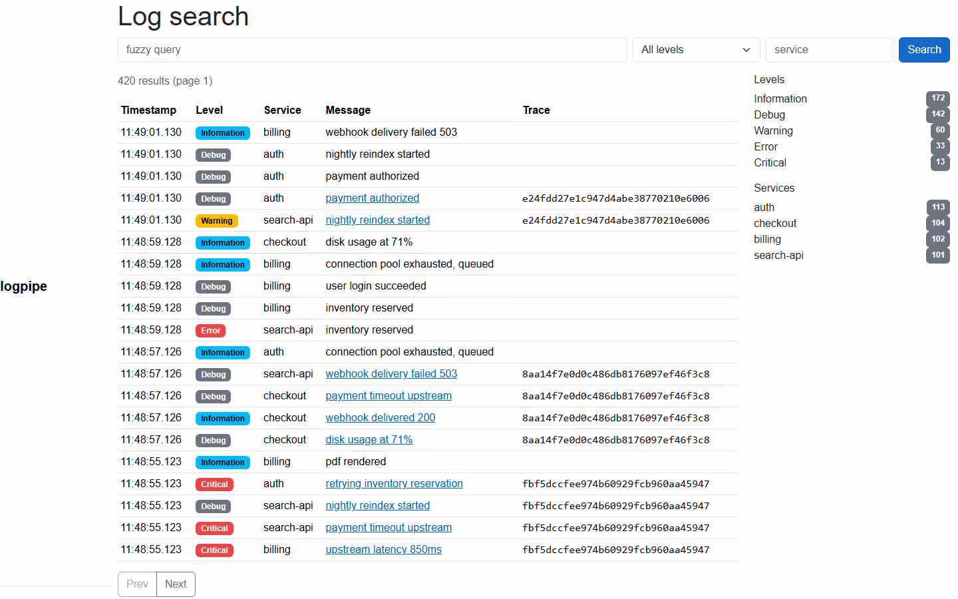Click the 172 count badge for Information

click(x=938, y=98)
